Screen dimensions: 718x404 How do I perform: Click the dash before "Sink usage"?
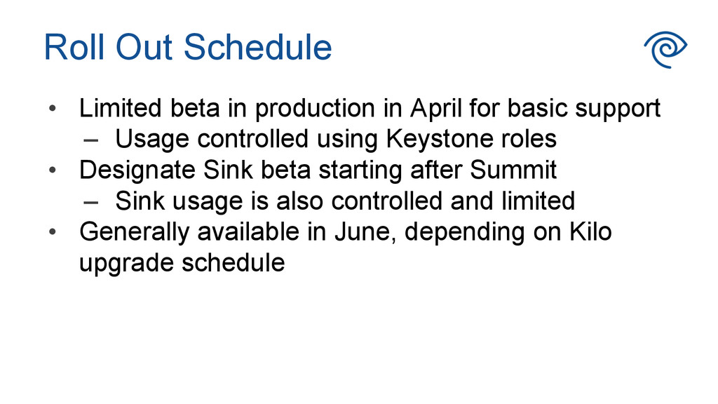(90, 202)
